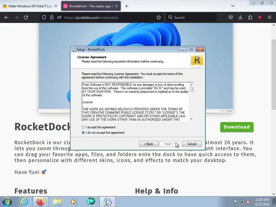Show hidden tray icons arrow
This screenshot has height=207, width=276.
tap(229, 202)
